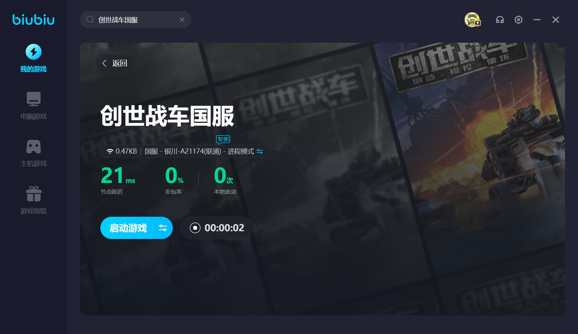The height and width of the screenshot is (334, 578).
Task: Open launch settings sliders icon
Action: [163, 228]
